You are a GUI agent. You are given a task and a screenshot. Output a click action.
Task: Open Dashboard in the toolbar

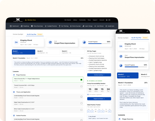point(14,26)
